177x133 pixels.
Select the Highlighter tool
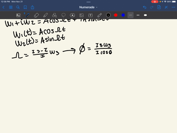click(45, 15)
